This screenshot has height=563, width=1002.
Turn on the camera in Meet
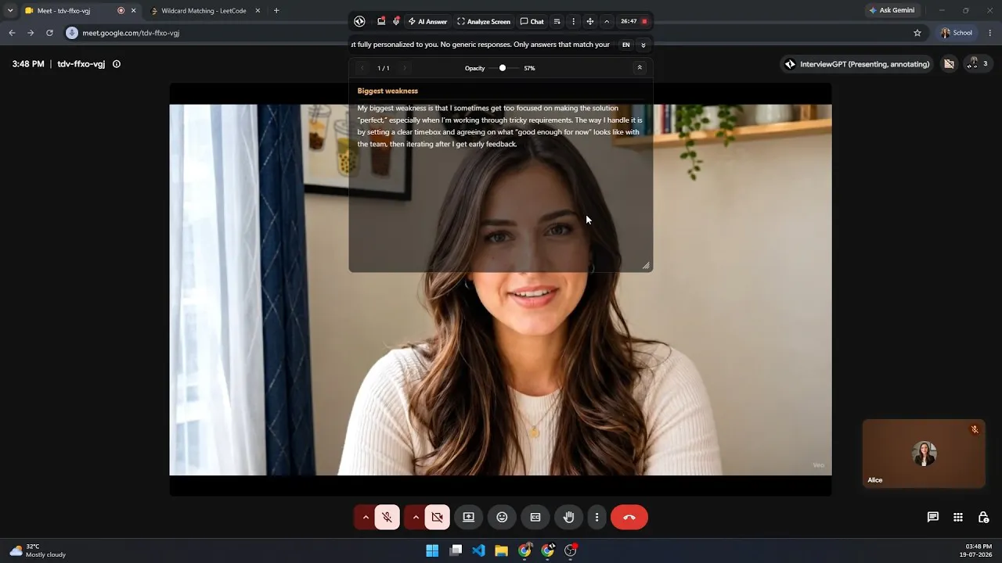[437, 517]
